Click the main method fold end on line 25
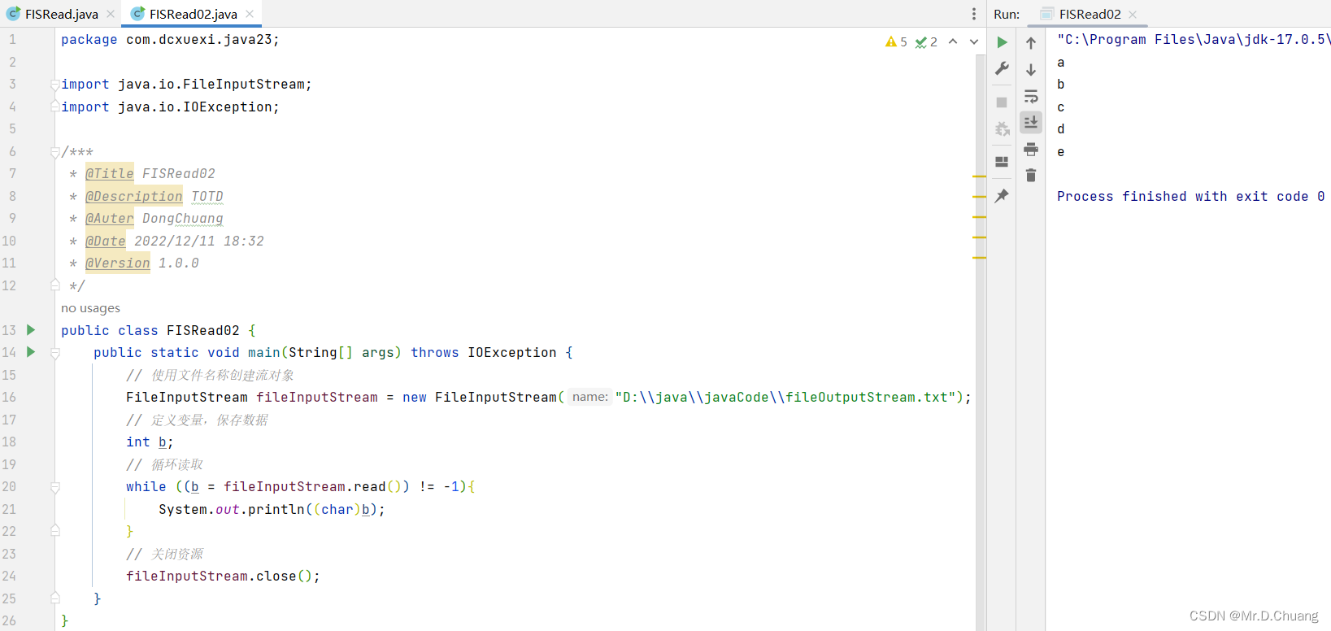Image resolution: width=1331 pixels, height=631 pixels. click(x=55, y=598)
